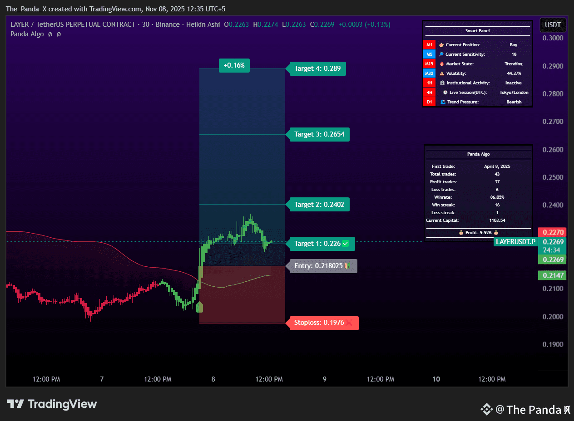Click the red 0.2270 price label
Image resolution: width=574 pixels, height=421 pixels.
coord(553,231)
